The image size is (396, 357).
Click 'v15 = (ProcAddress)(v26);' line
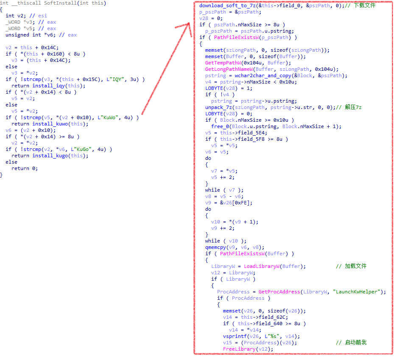coord(259,342)
